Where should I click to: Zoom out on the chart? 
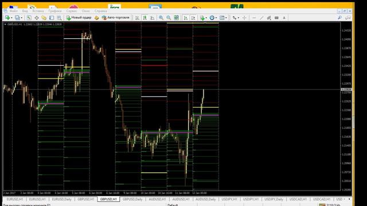click(169, 18)
